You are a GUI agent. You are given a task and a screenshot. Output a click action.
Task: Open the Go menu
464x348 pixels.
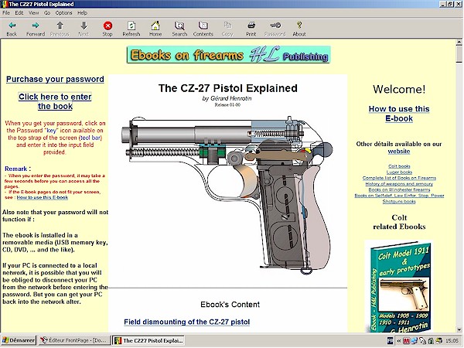pos(47,12)
